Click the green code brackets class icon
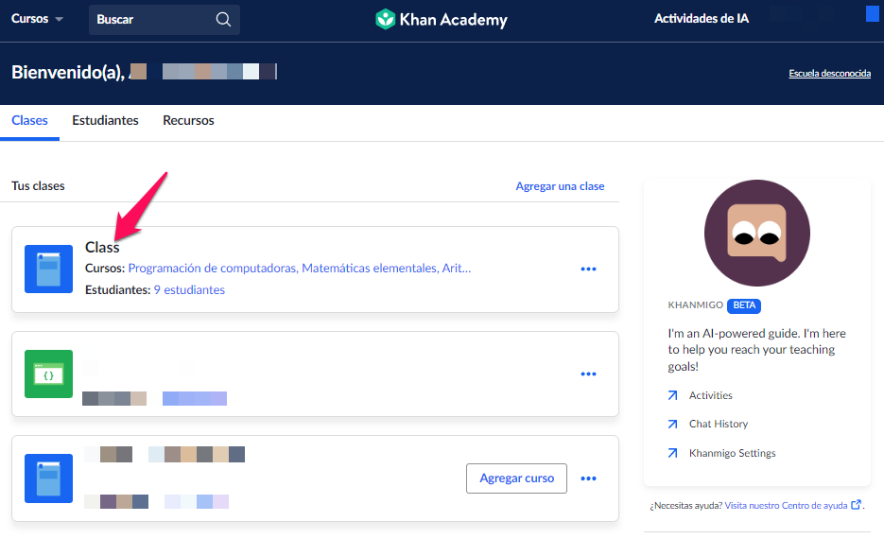Screen dimensions: 884x539 point(48,374)
